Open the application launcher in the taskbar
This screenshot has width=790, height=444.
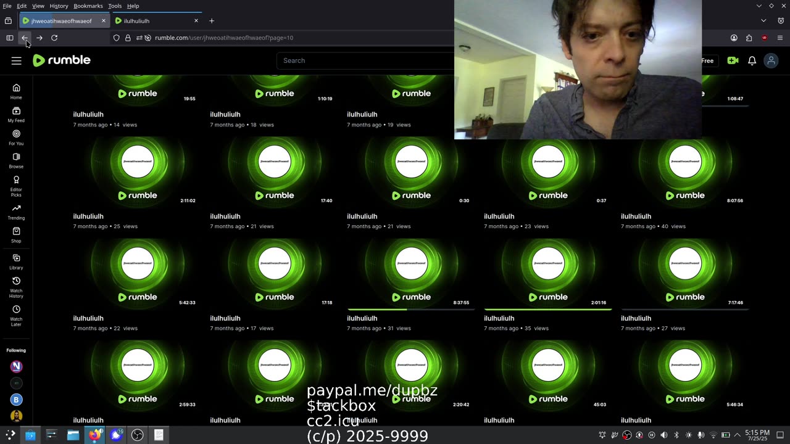[10, 435]
